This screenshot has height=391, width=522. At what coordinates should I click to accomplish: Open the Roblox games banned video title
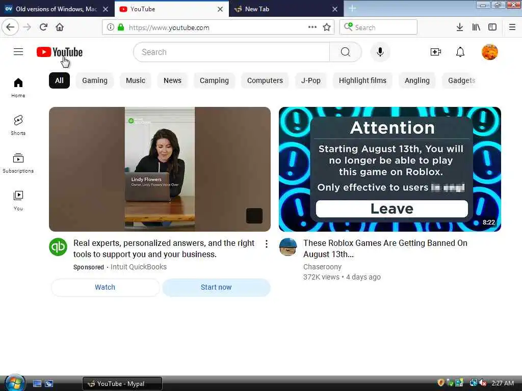pos(385,248)
